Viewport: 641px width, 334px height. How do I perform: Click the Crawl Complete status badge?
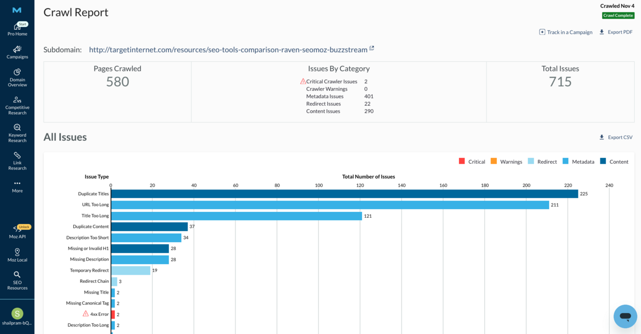point(618,15)
